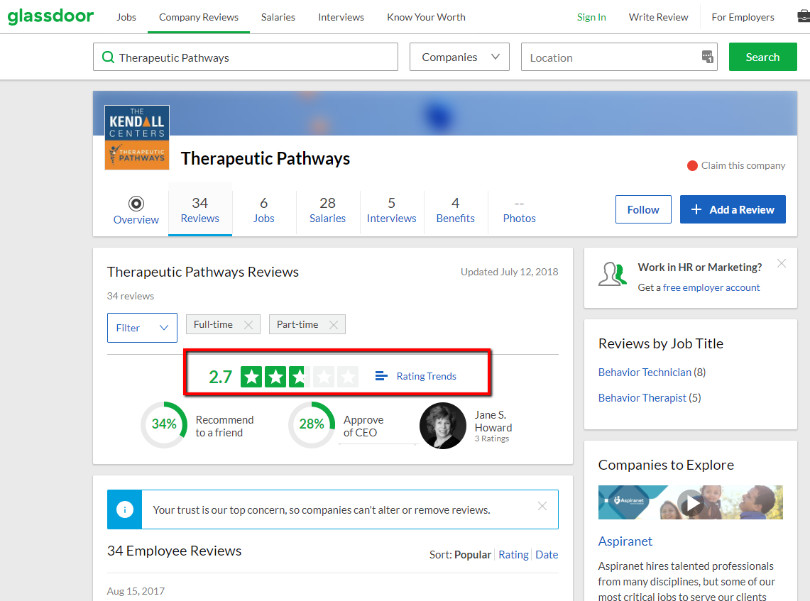
Task: Sort reviews by Rating
Action: coord(513,555)
